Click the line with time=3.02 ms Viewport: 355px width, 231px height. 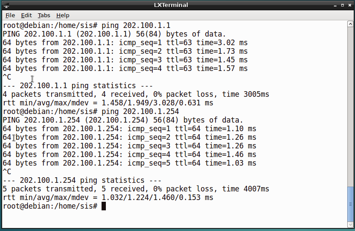point(125,43)
